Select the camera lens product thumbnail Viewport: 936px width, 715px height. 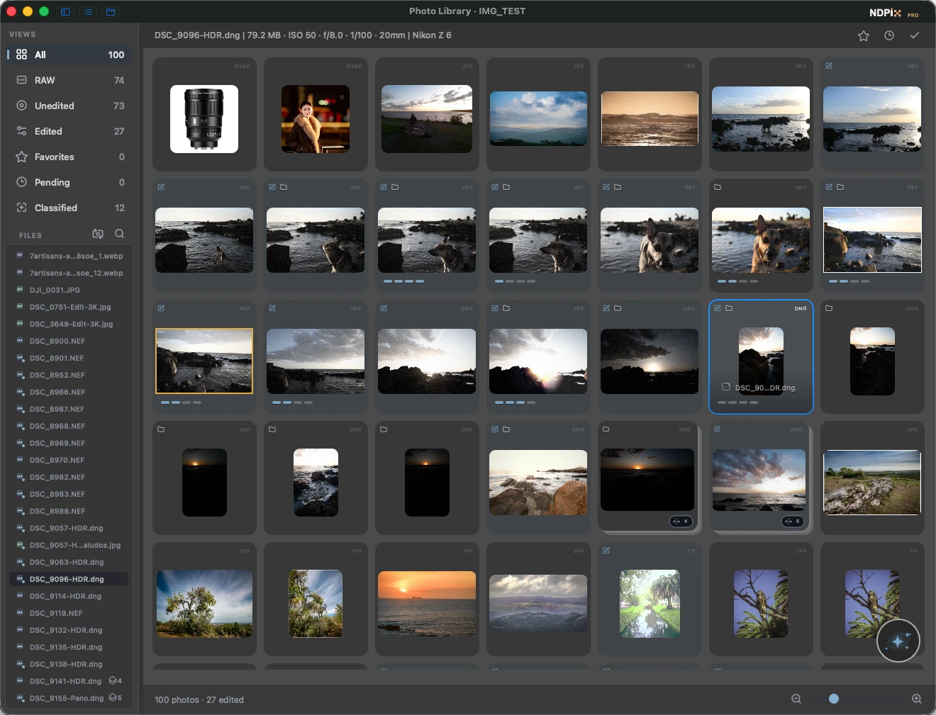[x=204, y=119]
